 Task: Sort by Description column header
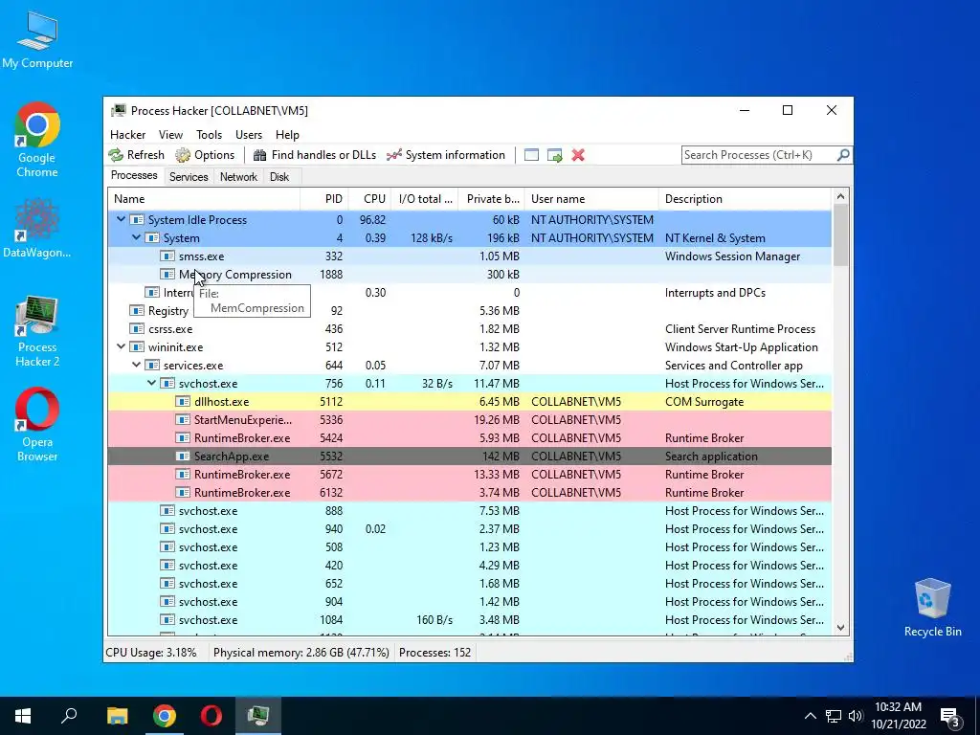point(745,199)
